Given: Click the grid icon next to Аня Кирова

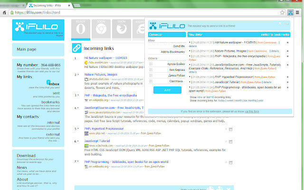Looking at the screenshot, I should tap(151, 70).
